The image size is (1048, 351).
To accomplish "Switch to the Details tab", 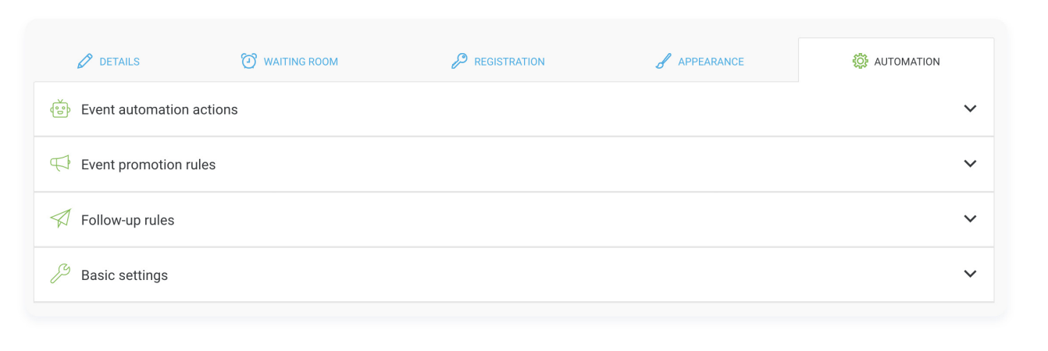I will [x=109, y=61].
